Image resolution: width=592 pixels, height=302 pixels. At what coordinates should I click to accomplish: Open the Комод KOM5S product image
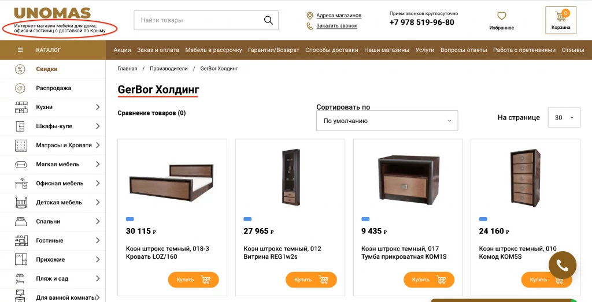pos(525,177)
